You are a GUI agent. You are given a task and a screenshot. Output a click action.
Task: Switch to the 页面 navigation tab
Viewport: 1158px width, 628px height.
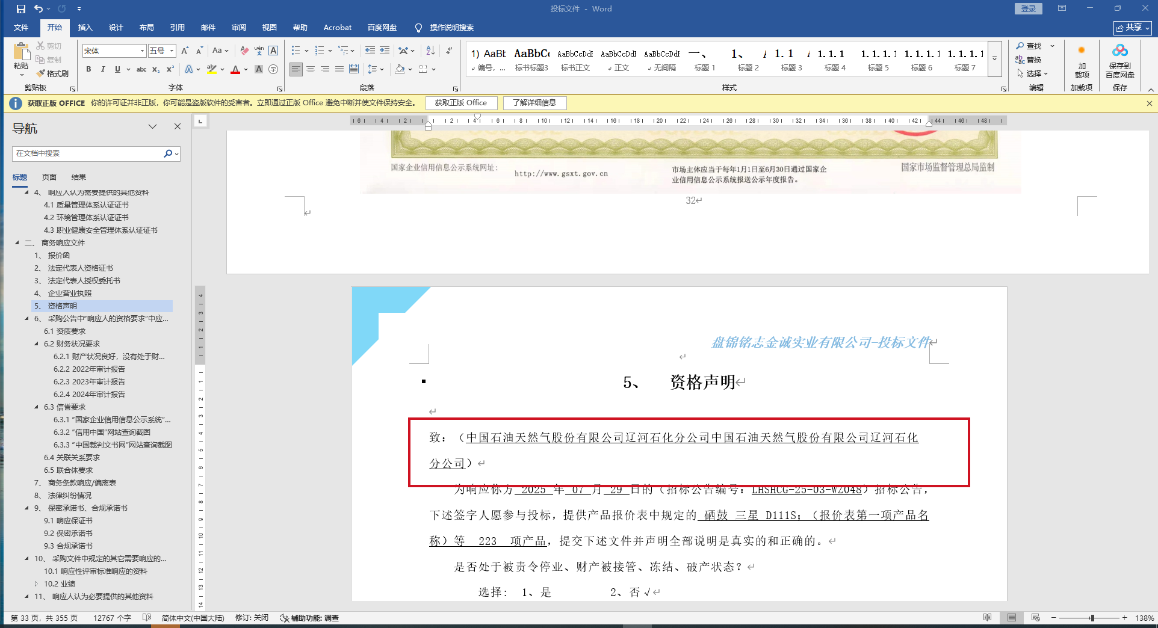49,177
